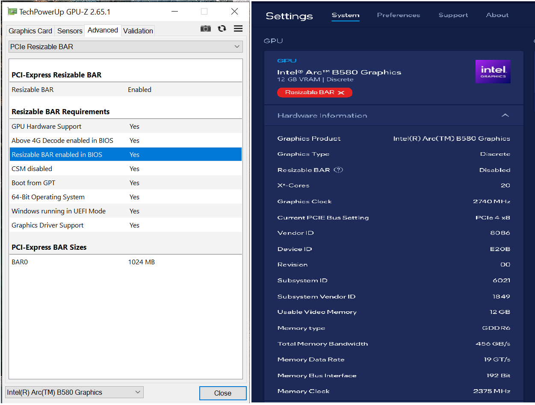Click the 'BAR0' size row
Screen dimensions: 535x405
pyautogui.click(x=126, y=262)
